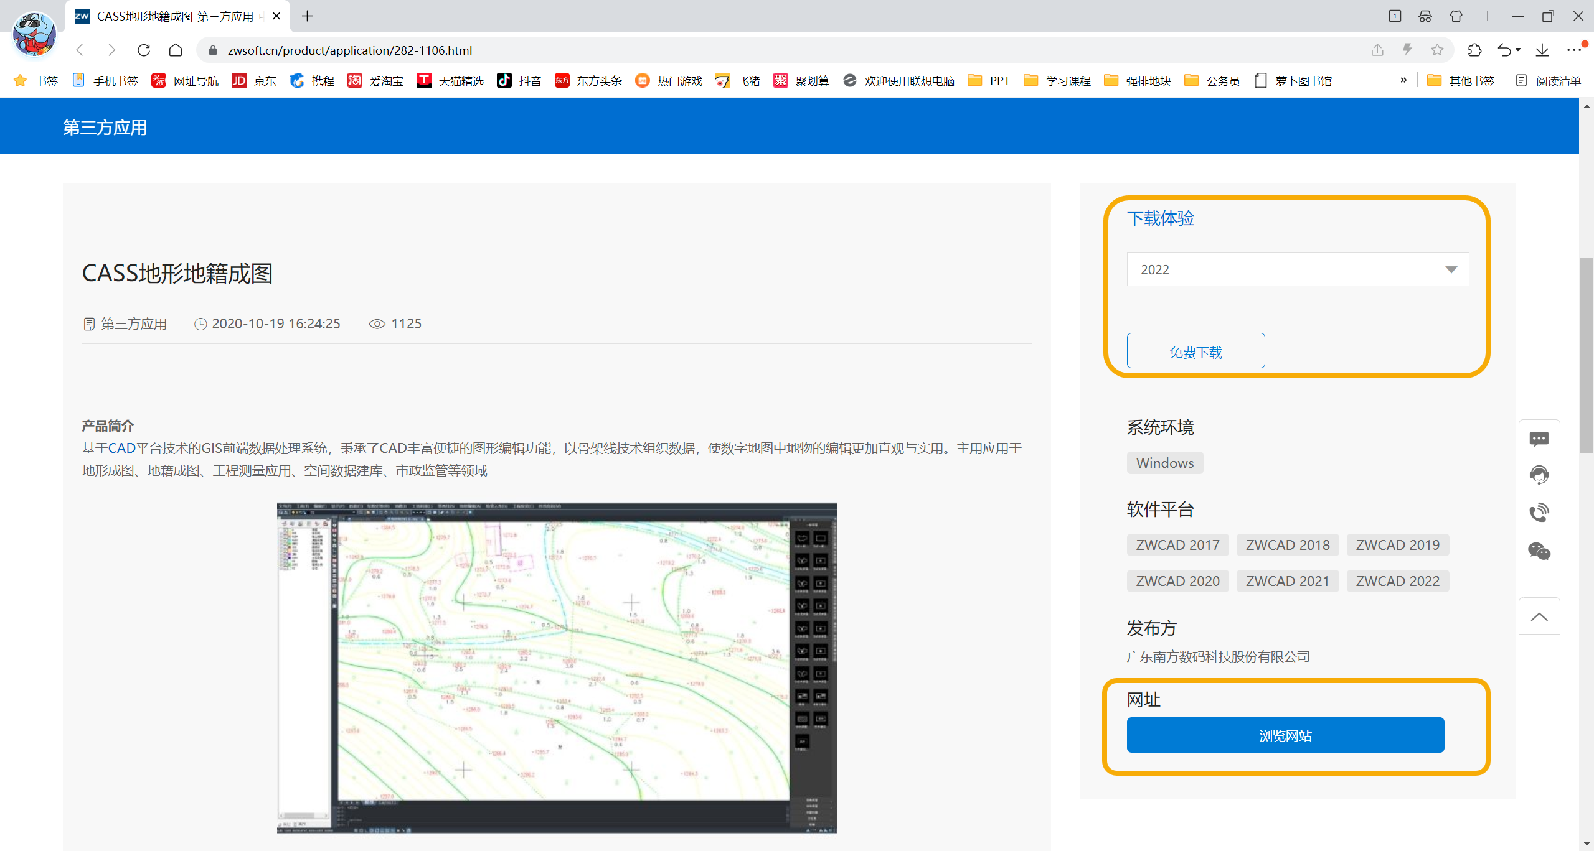Select the ZWCAD 2019 platform tag
The width and height of the screenshot is (1594, 851).
[x=1398, y=545]
